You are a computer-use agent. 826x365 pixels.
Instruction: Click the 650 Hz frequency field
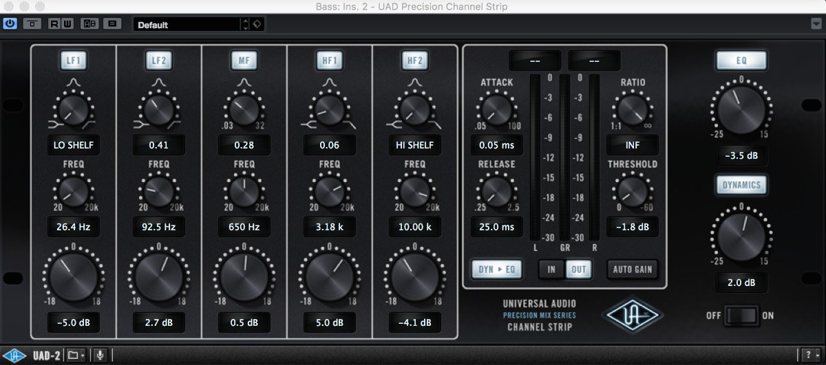(244, 226)
